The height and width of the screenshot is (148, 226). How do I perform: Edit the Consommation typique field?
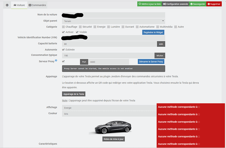coord(108,56)
